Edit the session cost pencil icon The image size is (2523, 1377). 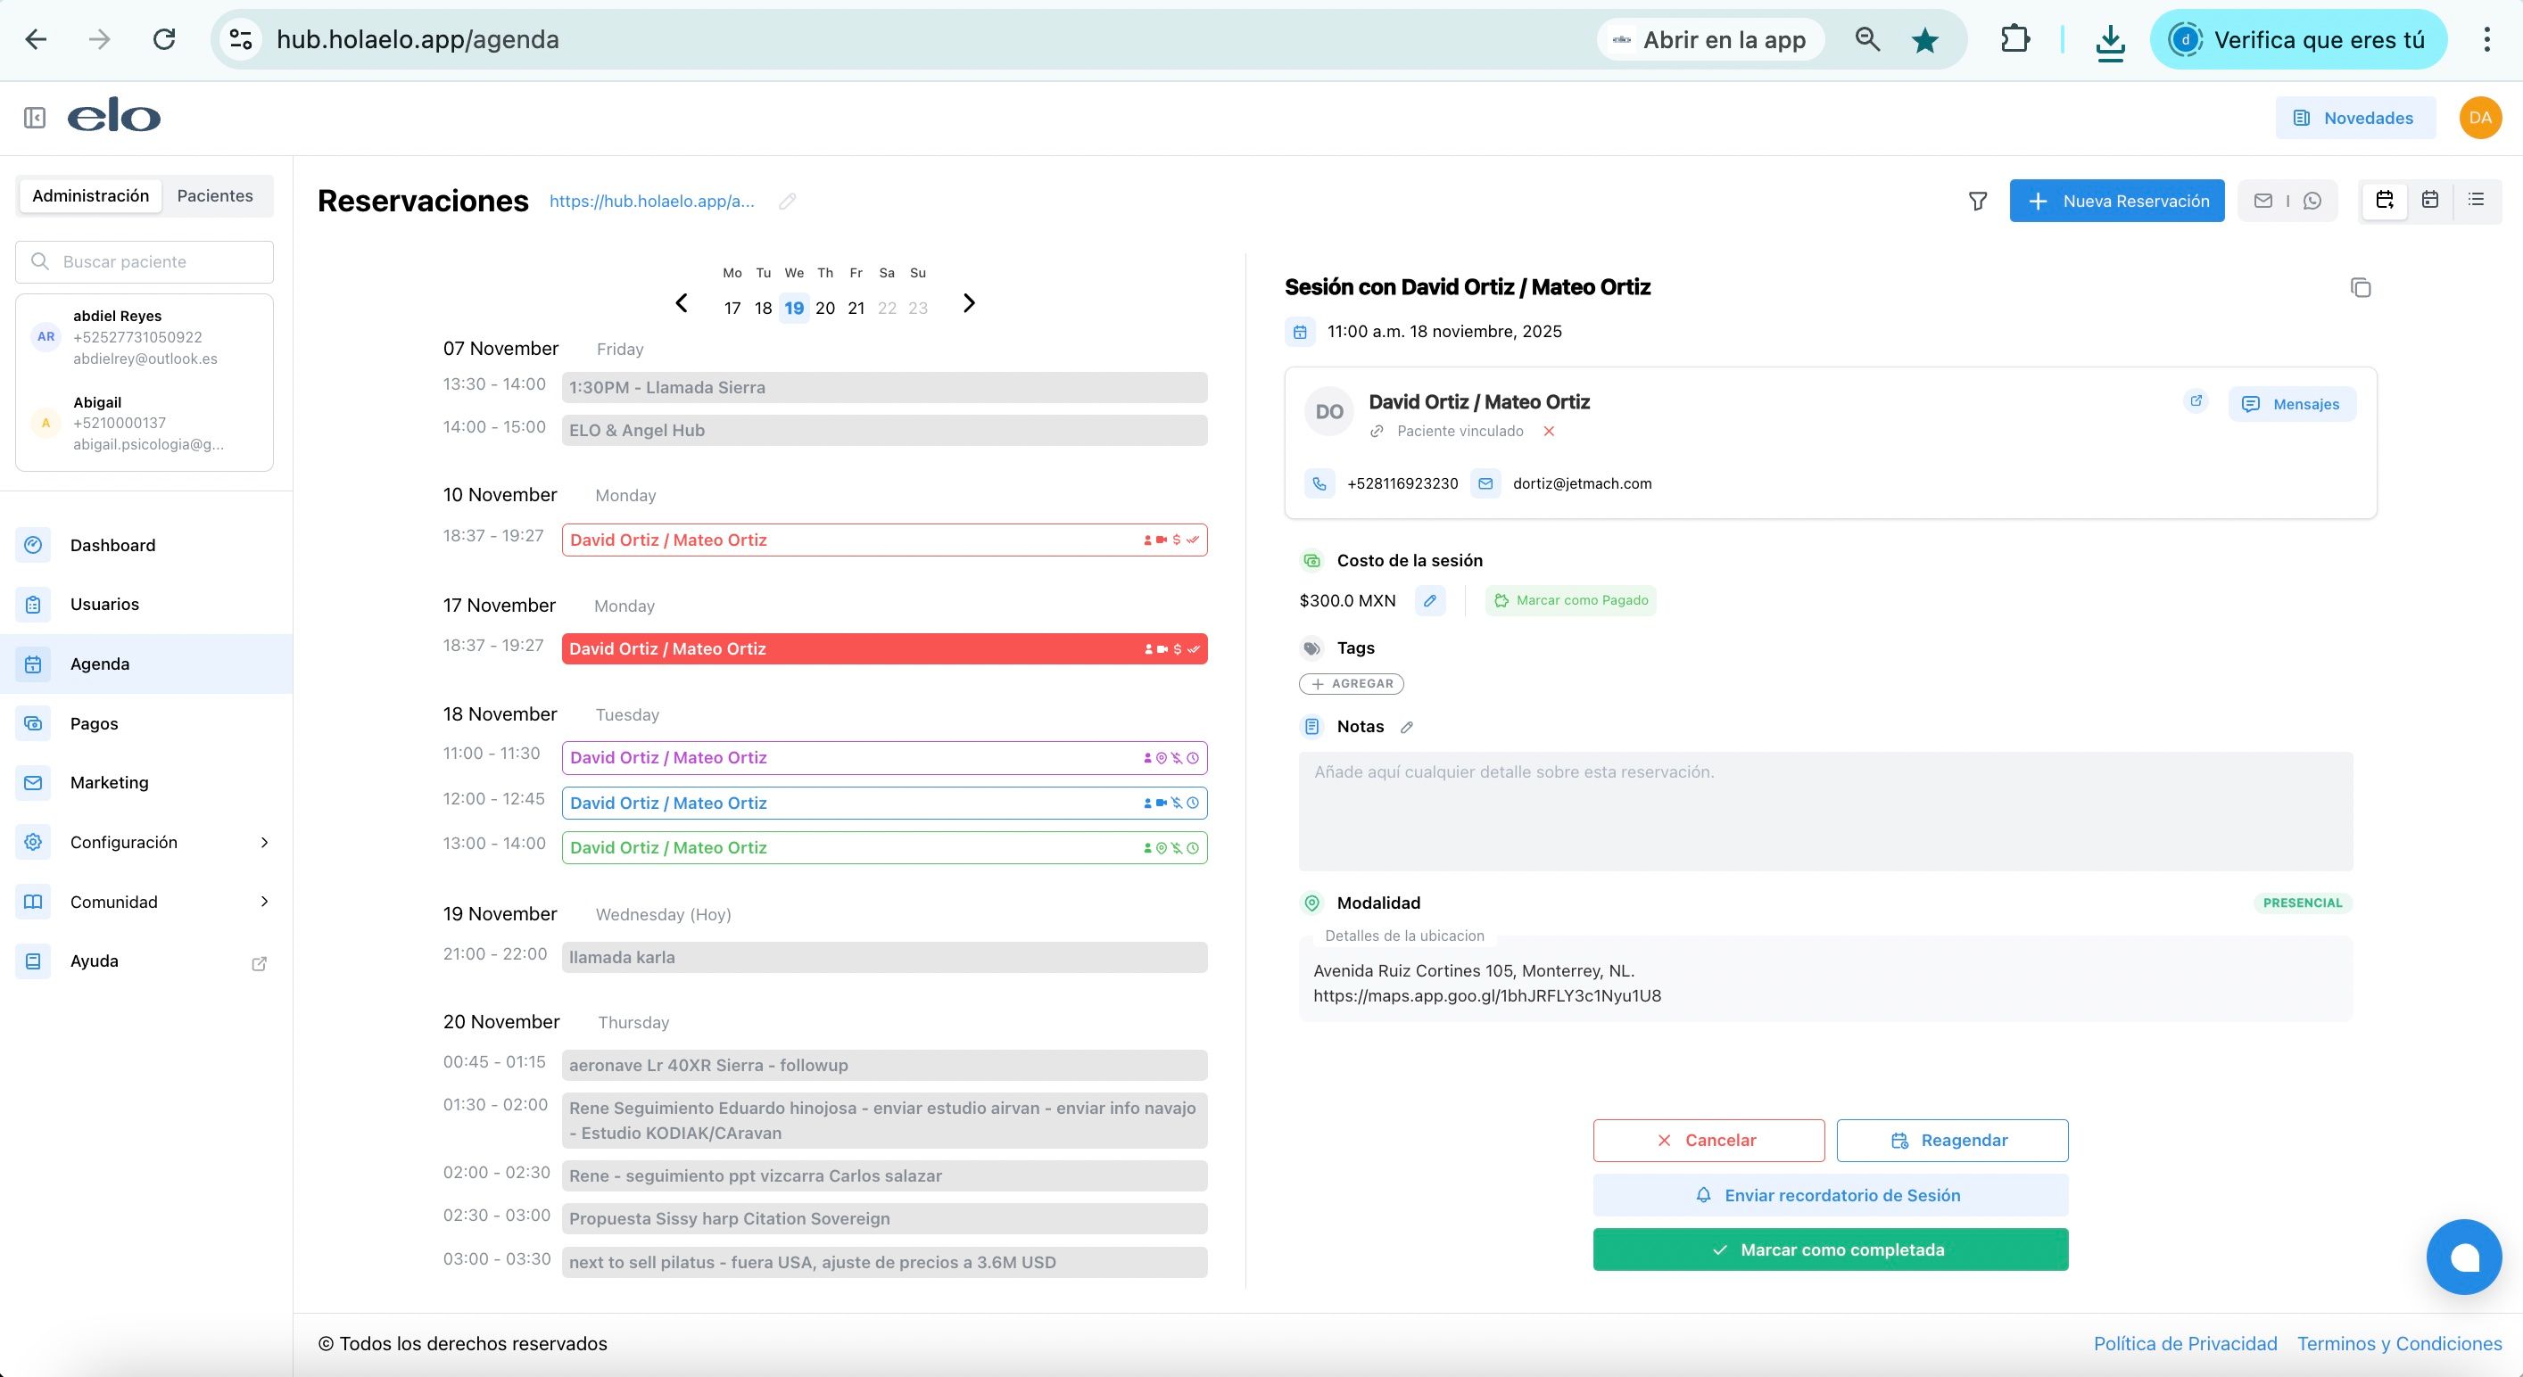(1430, 600)
